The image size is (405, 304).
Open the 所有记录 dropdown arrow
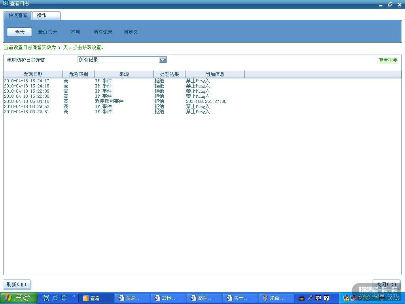coord(163,60)
